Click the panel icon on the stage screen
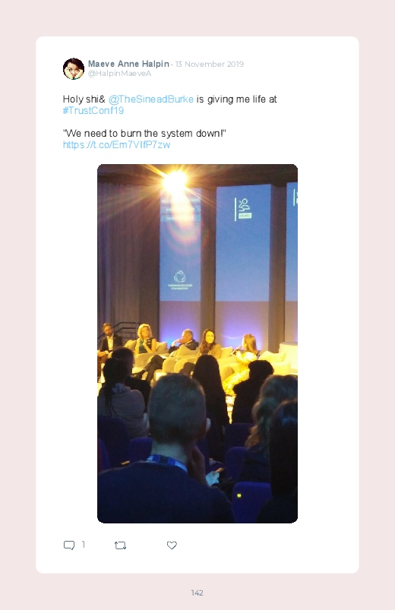This screenshot has width=395, height=610. point(244,209)
